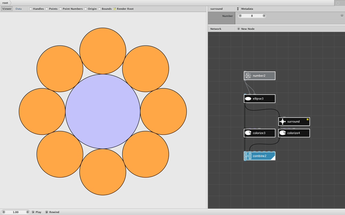Click the Rewind label
Screen dimensions: 345x215
click(54, 212)
